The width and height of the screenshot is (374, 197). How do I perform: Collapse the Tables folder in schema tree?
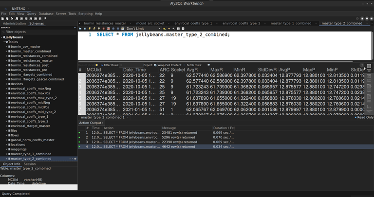point(4,42)
